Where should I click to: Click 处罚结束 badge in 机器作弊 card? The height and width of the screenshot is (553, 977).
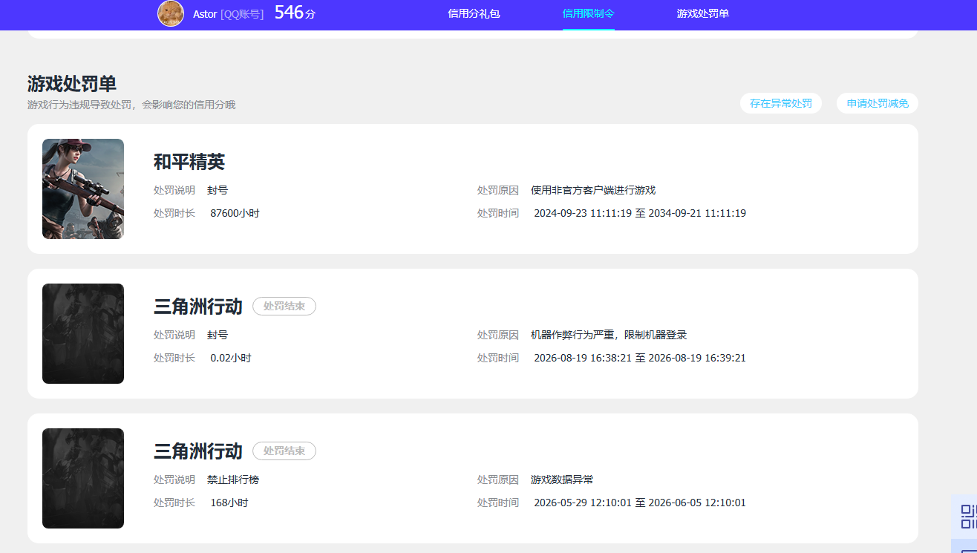284,306
